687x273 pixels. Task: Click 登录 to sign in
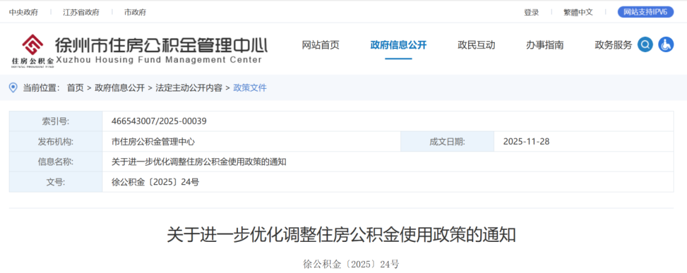tap(531, 12)
